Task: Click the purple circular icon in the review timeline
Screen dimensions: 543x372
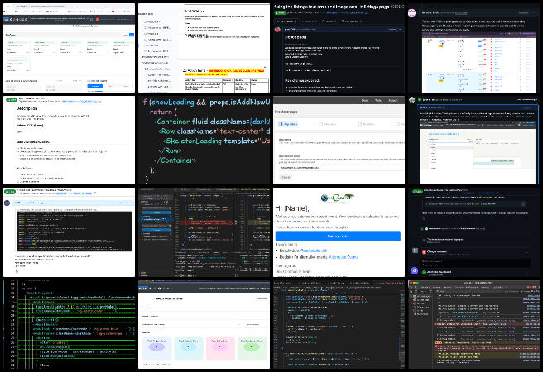Action: [415, 270]
